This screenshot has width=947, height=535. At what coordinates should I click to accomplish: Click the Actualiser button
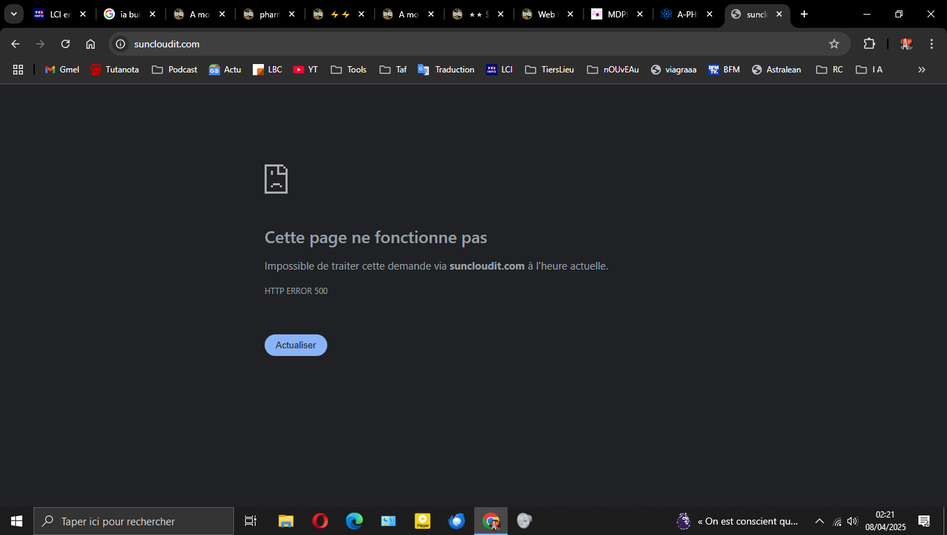click(x=296, y=345)
